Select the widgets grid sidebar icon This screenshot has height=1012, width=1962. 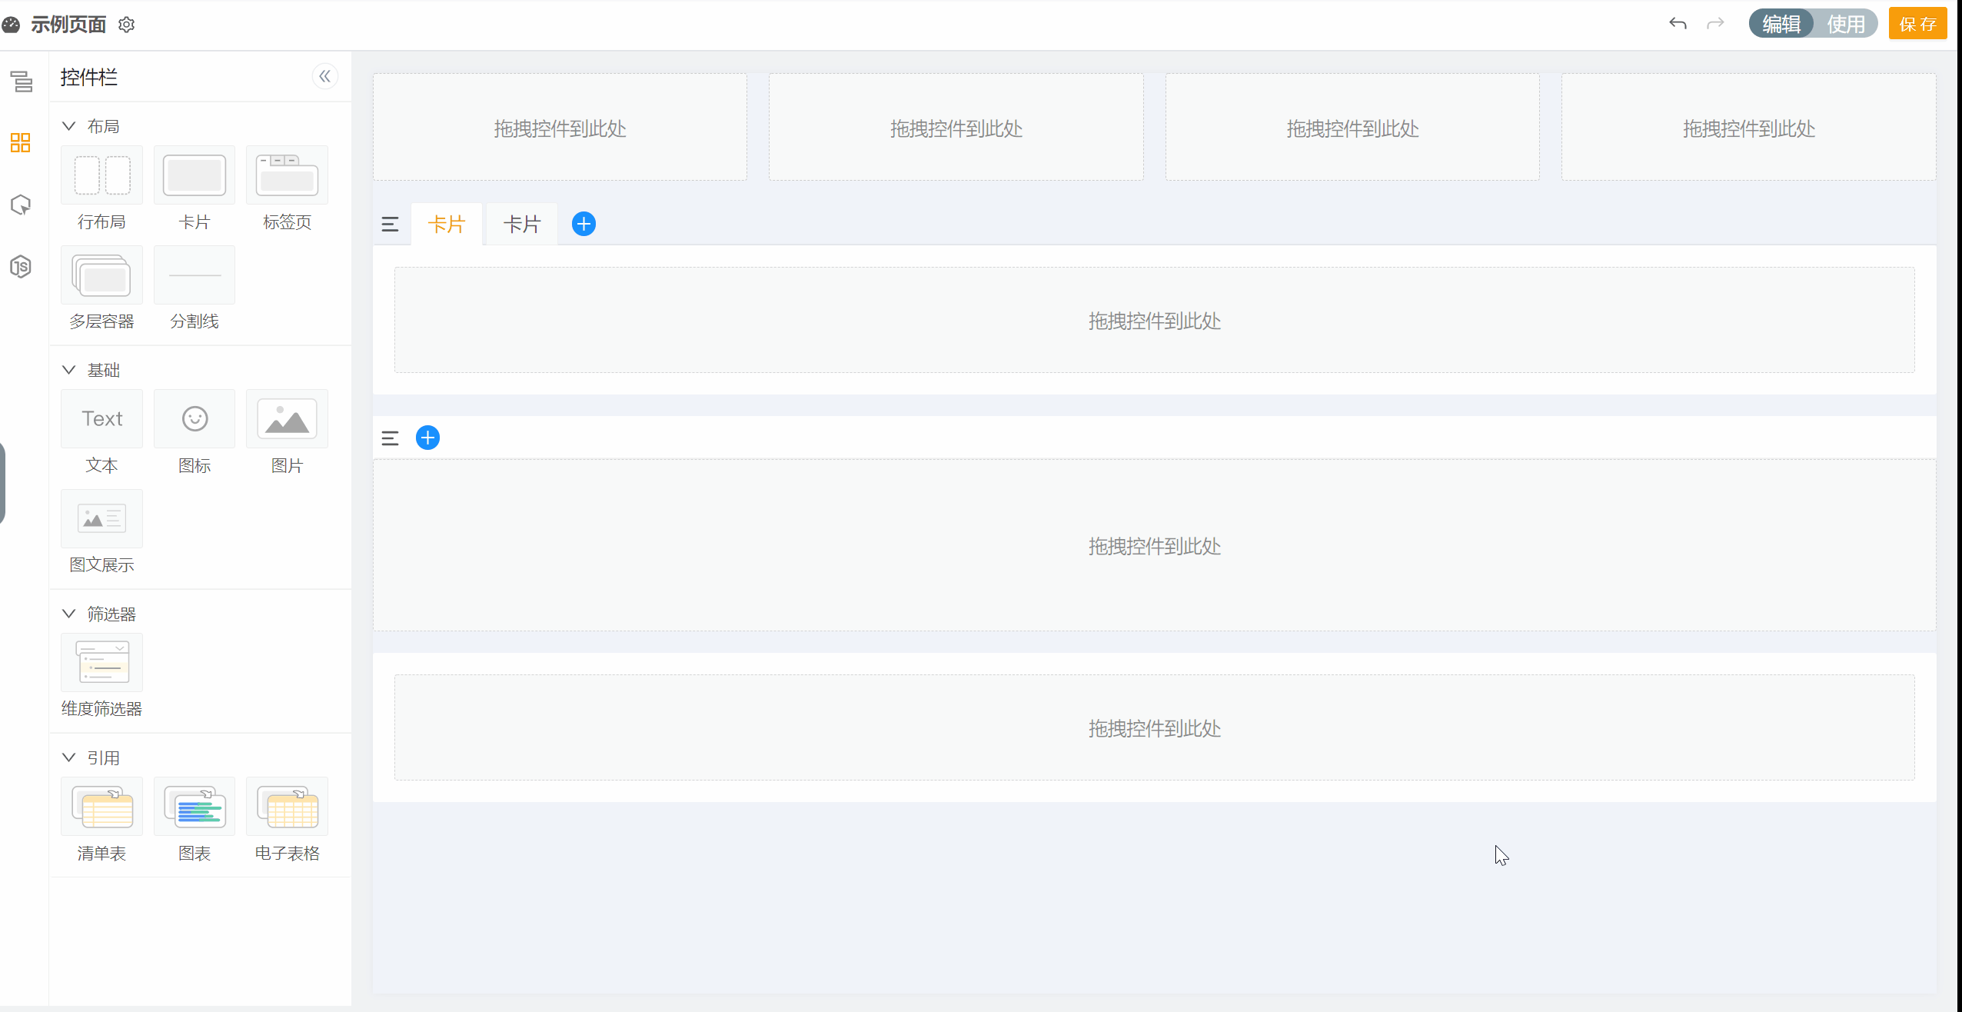(x=21, y=142)
